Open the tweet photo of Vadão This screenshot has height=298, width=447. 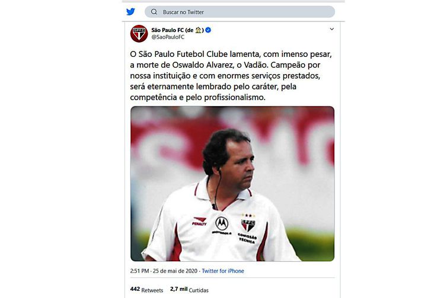click(232, 184)
